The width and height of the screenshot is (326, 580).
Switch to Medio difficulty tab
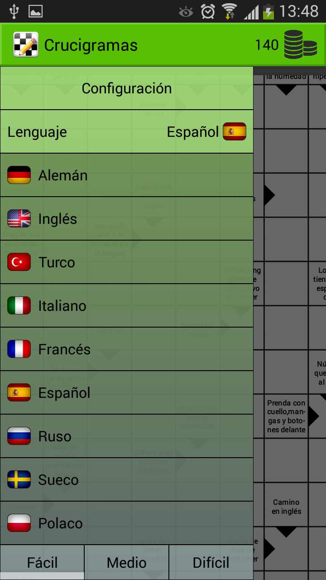(127, 562)
